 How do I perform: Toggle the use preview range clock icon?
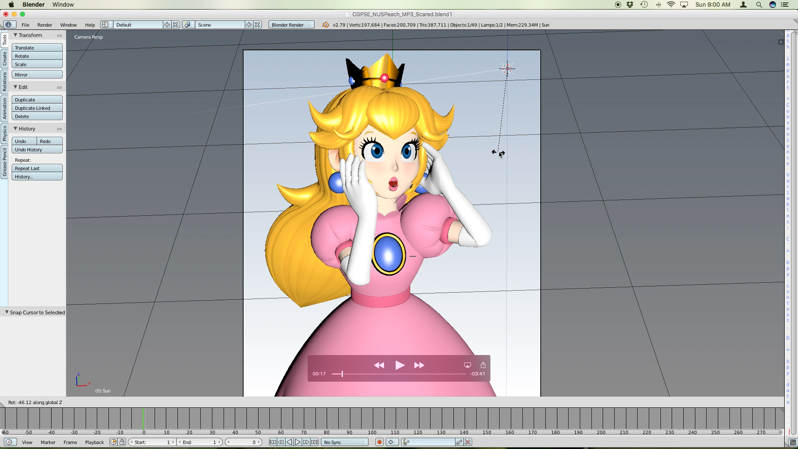point(113,442)
